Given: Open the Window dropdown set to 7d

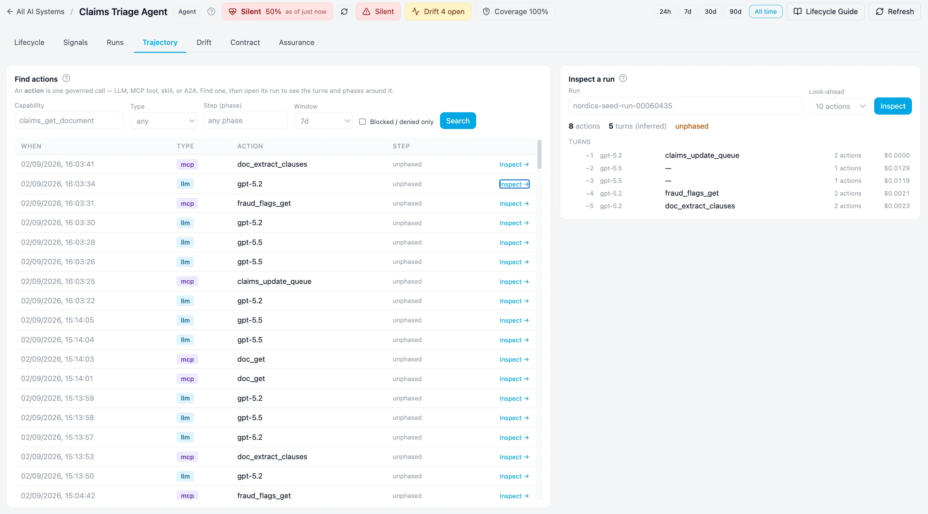Looking at the screenshot, I should click(x=323, y=121).
